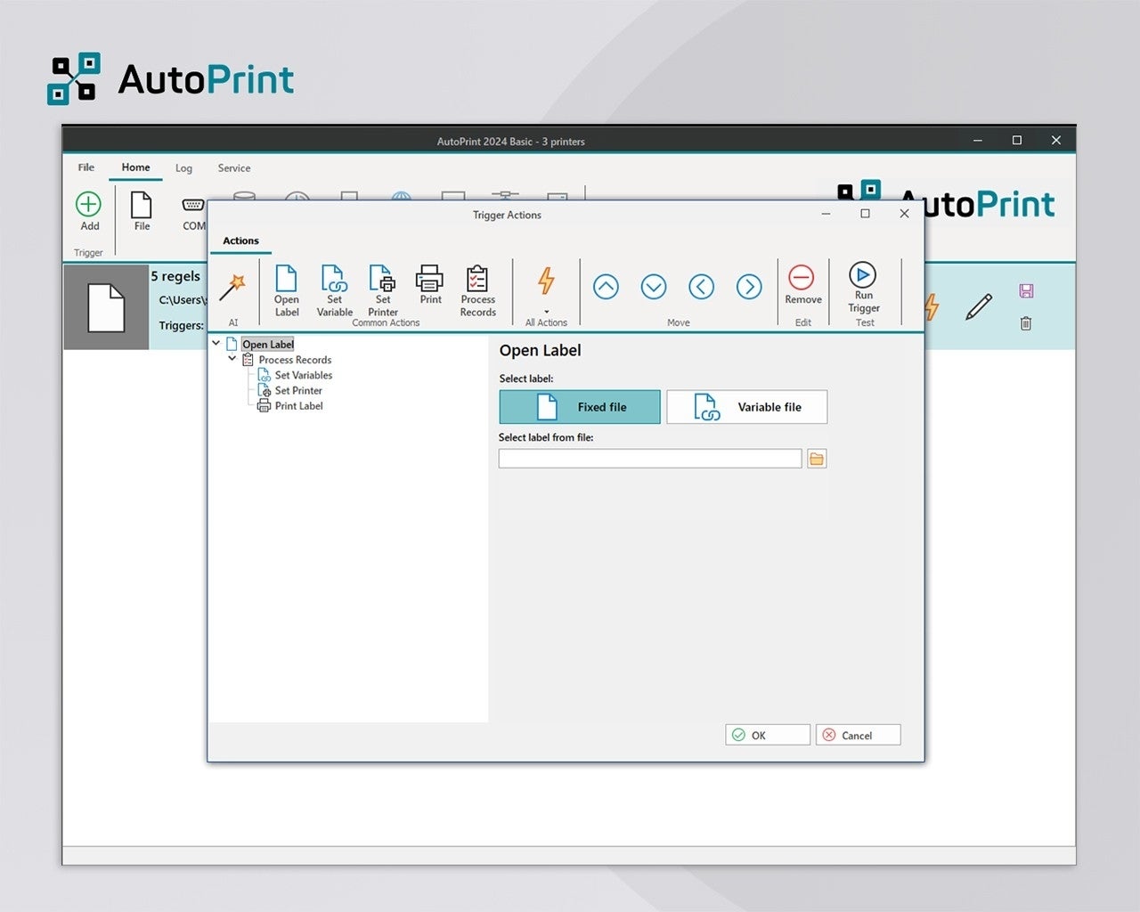Choose the Fixed file option

tap(580, 407)
